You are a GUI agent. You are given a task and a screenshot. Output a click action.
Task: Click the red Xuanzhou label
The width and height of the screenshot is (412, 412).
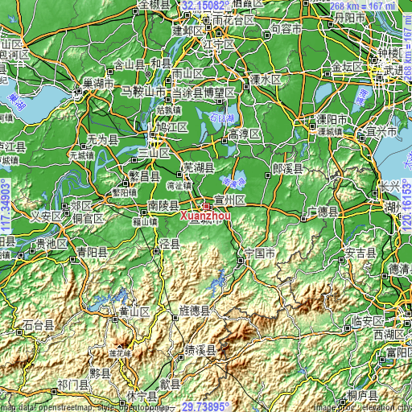click(205, 216)
